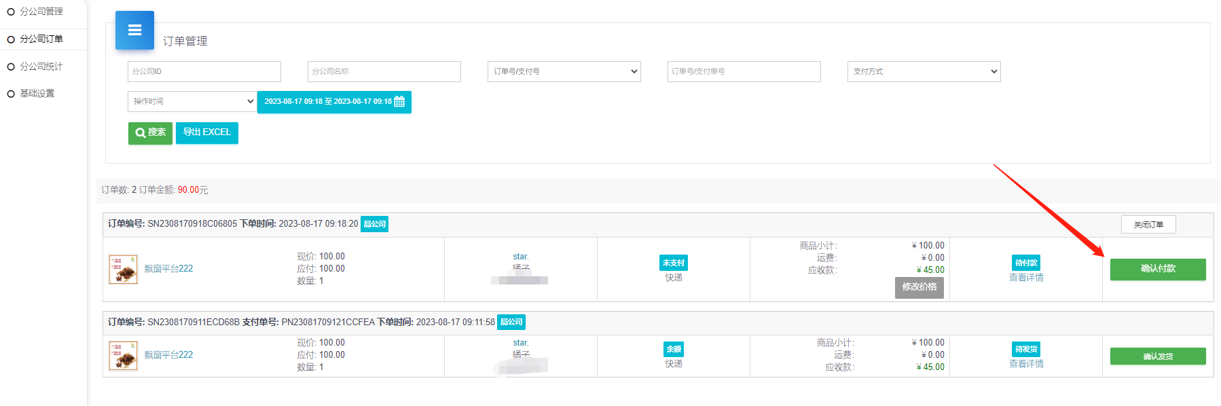This screenshot has height=406, width=1221.
Task: Select 分公司订单 in the sidebar
Action: click(x=41, y=39)
